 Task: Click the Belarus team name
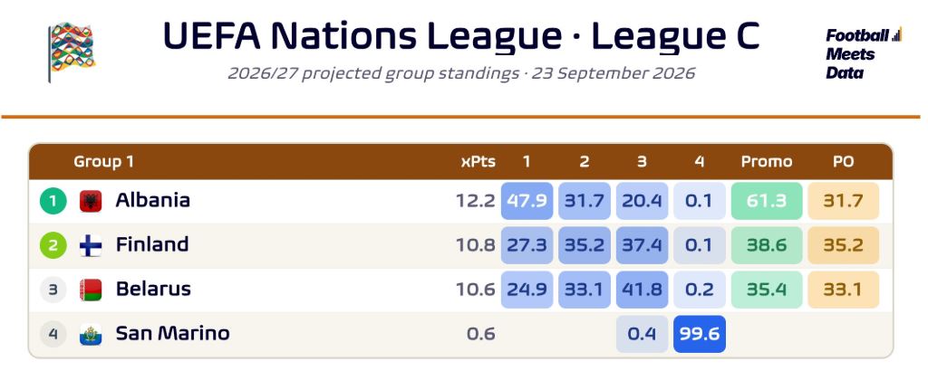point(153,289)
